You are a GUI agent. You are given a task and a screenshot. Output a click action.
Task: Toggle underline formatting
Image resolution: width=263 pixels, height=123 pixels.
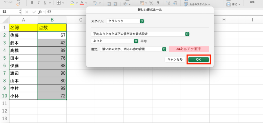coord(45,3)
